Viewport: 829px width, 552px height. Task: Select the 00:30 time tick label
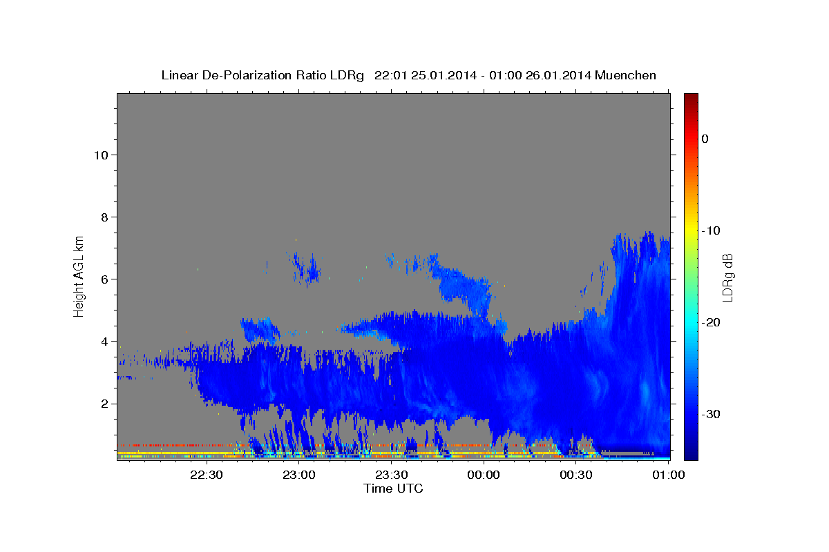(576, 475)
